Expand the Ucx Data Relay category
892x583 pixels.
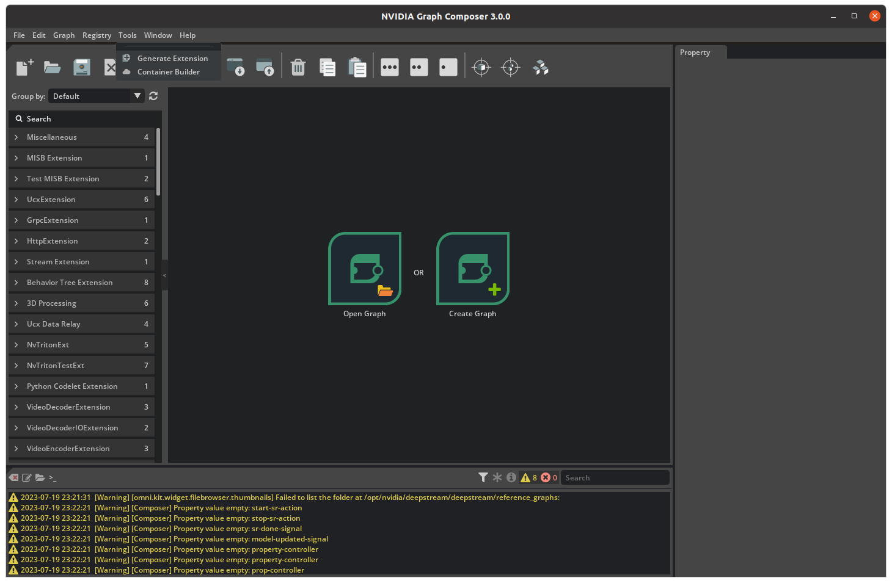click(x=82, y=324)
